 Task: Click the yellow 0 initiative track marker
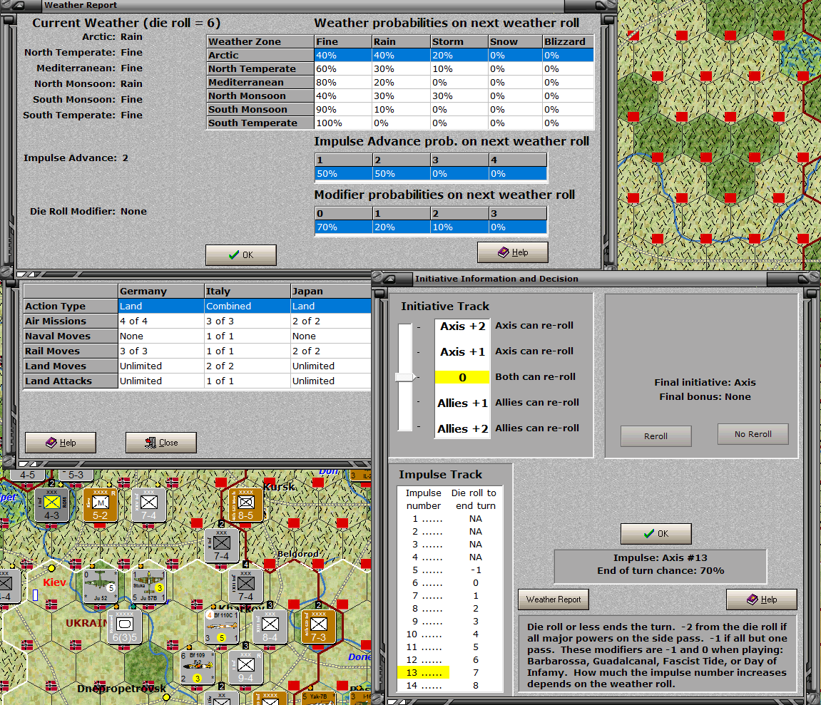pyautogui.click(x=462, y=377)
